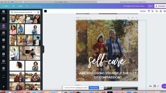Click Stop sharing in Loom bar
166x93 pixels.
(x=94, y=88)
